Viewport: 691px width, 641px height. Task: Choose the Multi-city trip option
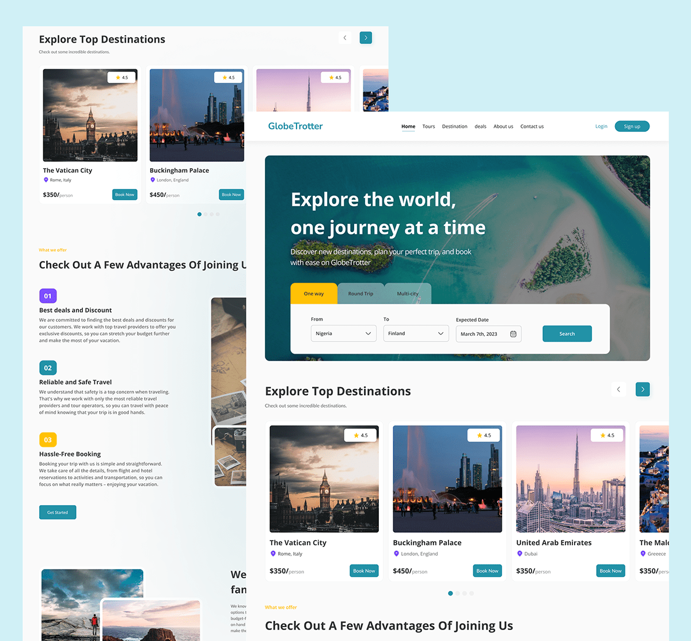pos(408,293)
